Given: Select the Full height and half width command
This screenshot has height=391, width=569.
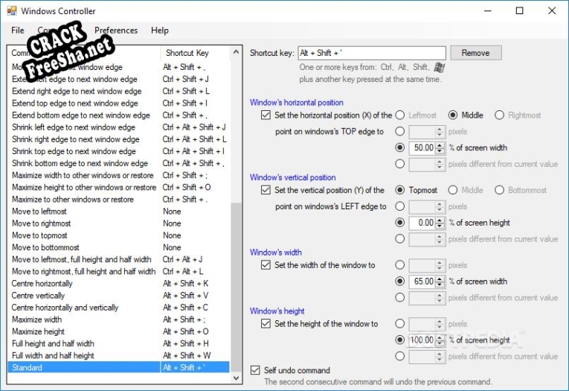Looking at the screenshot, I should pyautogui.click(x=53, y=343).
